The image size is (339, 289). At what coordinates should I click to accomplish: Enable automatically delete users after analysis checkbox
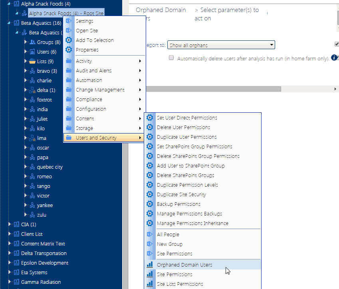[171, 58]
